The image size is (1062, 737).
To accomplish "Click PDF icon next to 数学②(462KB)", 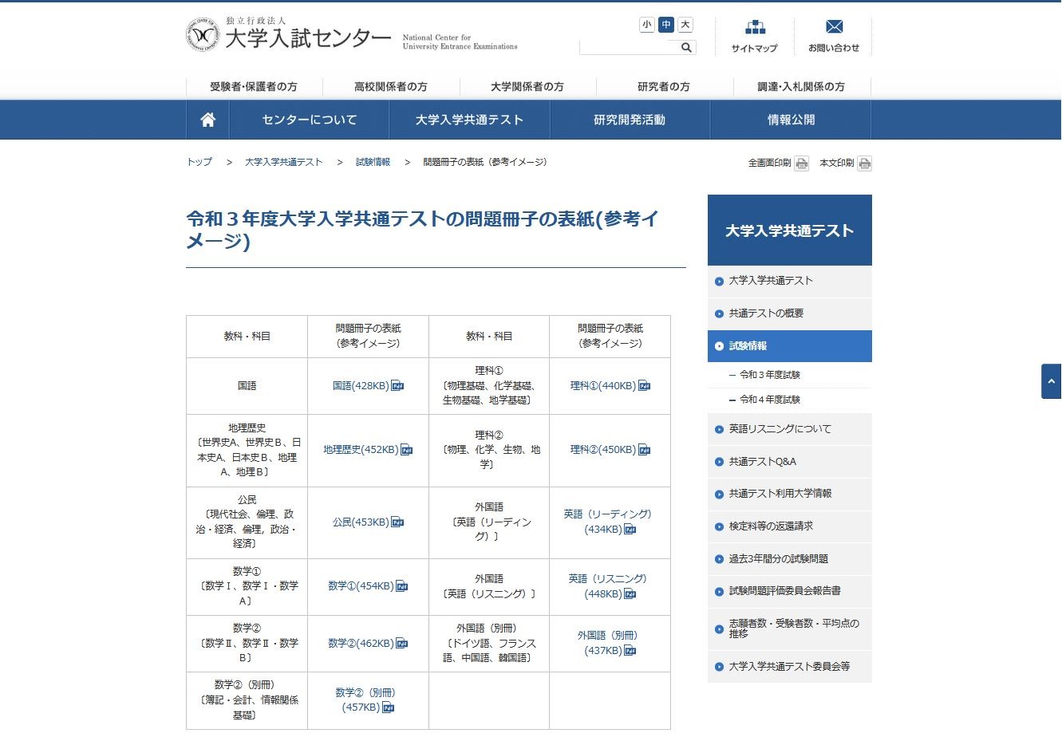I will [x=401, y=643].
